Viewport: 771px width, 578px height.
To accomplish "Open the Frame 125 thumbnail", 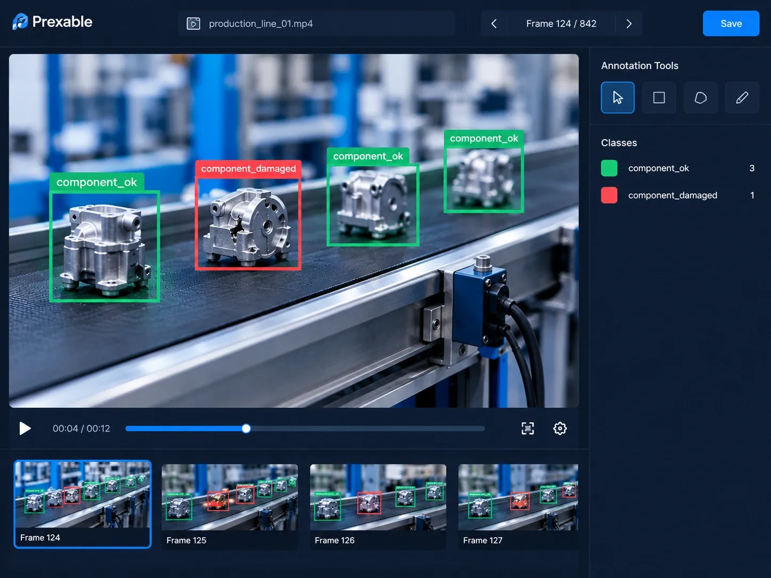I will coord(229,506).
